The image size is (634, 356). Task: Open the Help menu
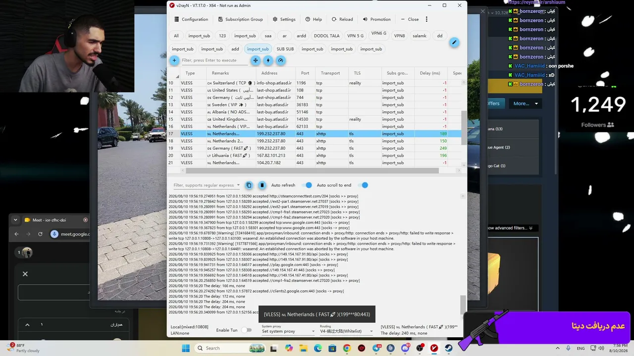pos(314,19)
